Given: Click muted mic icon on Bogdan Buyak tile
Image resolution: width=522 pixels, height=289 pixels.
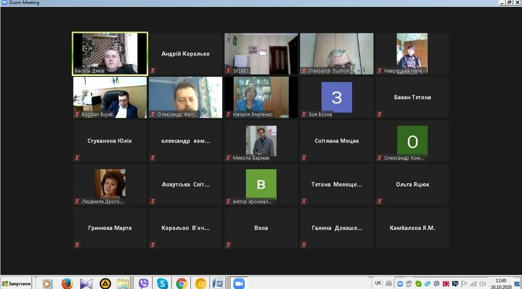Looking at the screenshot, I should tap(77, 115).
